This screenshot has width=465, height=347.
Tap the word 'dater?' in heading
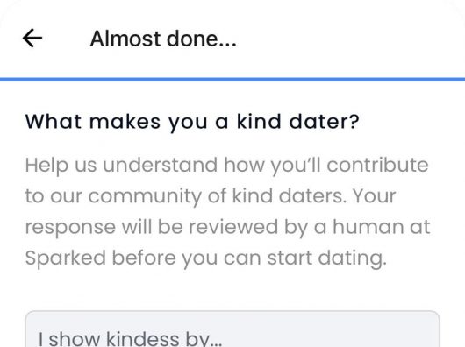[x=324, y=122]
